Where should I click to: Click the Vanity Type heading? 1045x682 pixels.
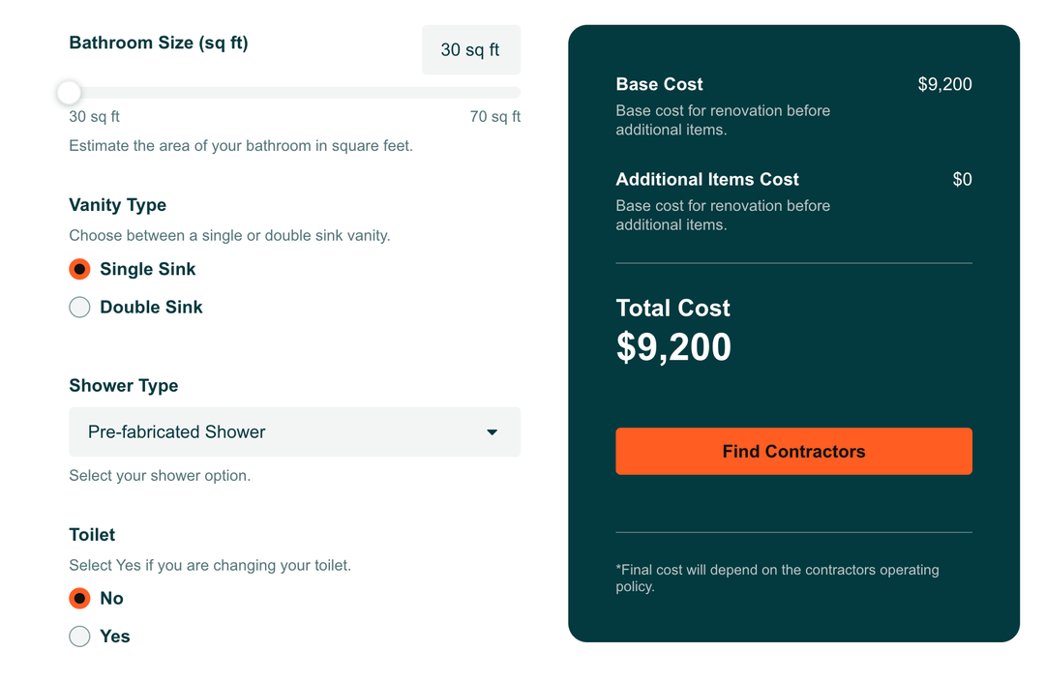[x=117, y=205]
